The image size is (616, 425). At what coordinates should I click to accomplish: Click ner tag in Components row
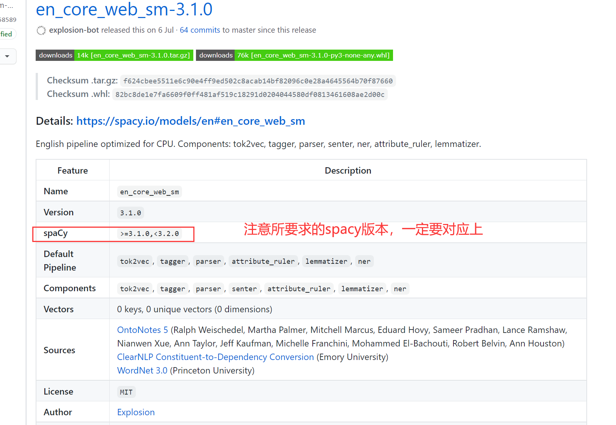[x=400, y=289]
